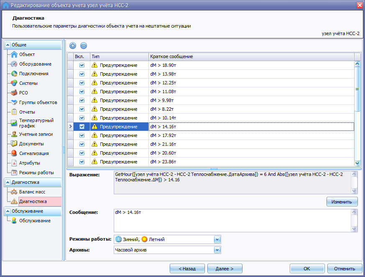The image size is (365, 277).
Task: Click the Изменить button
Action: coord(342,201)
